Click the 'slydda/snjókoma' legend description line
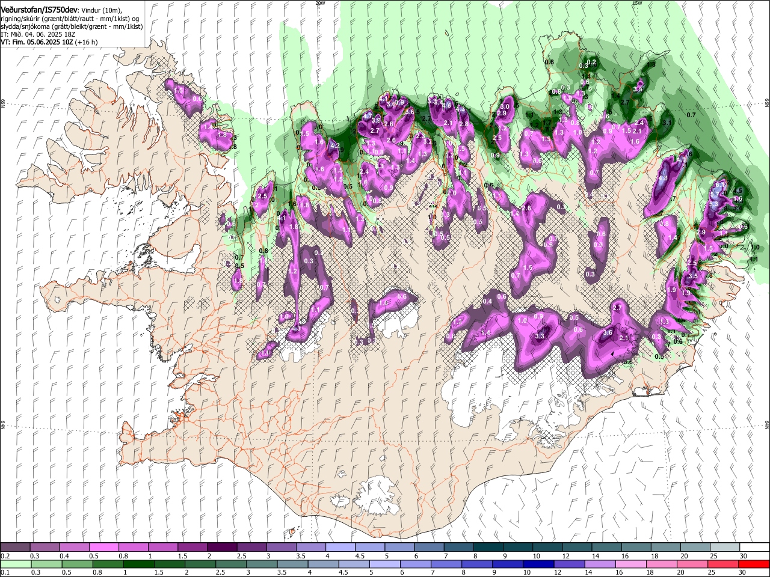This screenshot has width=770, height=577. [72, 27]
